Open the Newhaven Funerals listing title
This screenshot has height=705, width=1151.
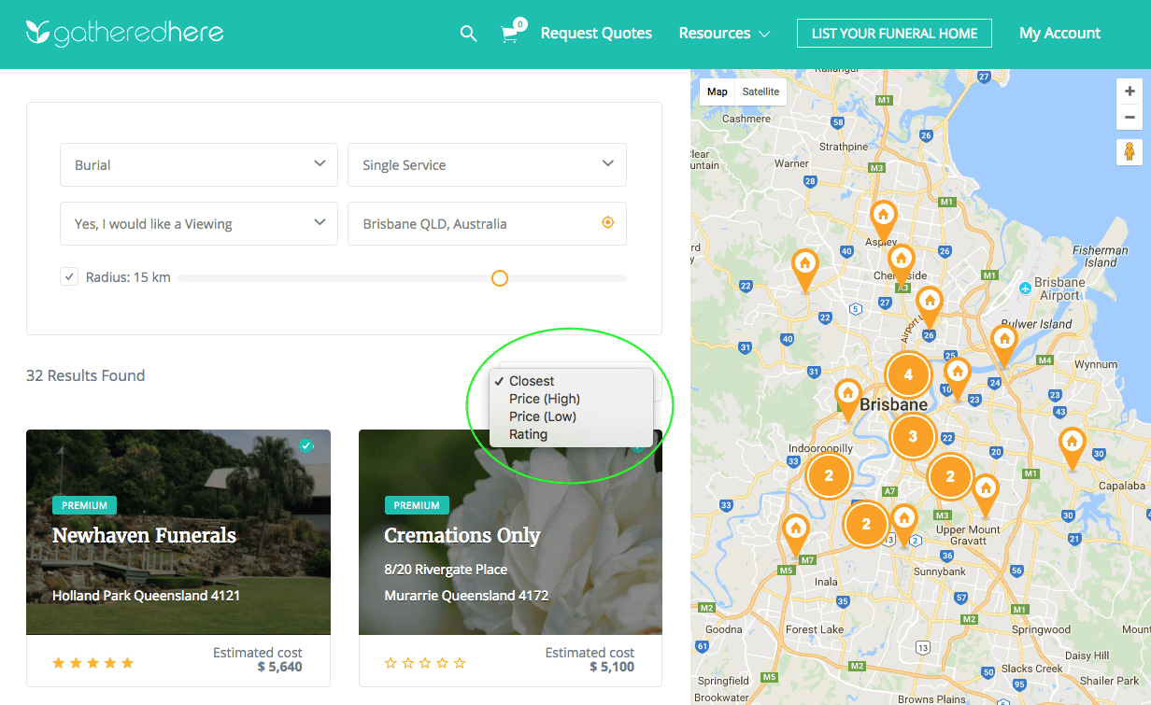click(144, 536)
